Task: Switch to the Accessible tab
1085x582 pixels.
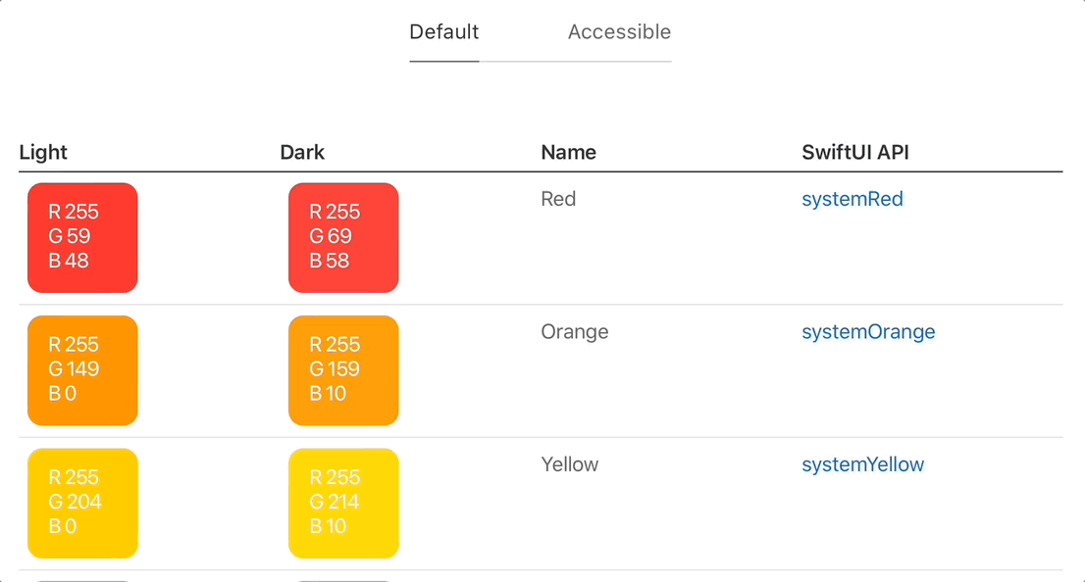Action: click(x=619, y=31)
